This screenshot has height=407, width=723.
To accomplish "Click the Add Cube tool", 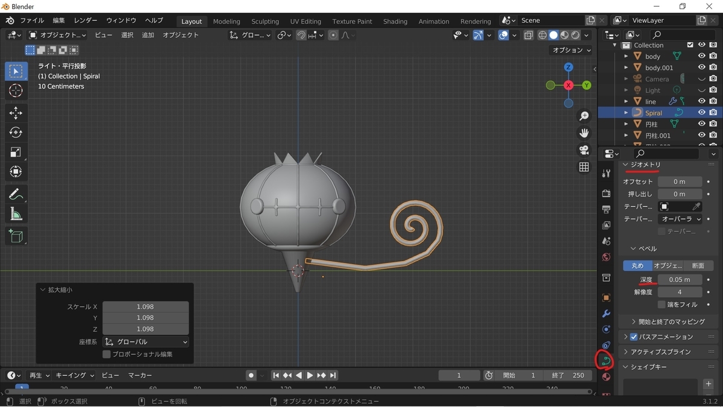I will point(16,236).
